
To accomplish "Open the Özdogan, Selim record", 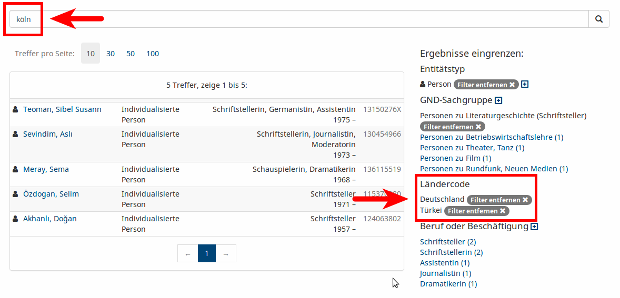I will [51, 194].
